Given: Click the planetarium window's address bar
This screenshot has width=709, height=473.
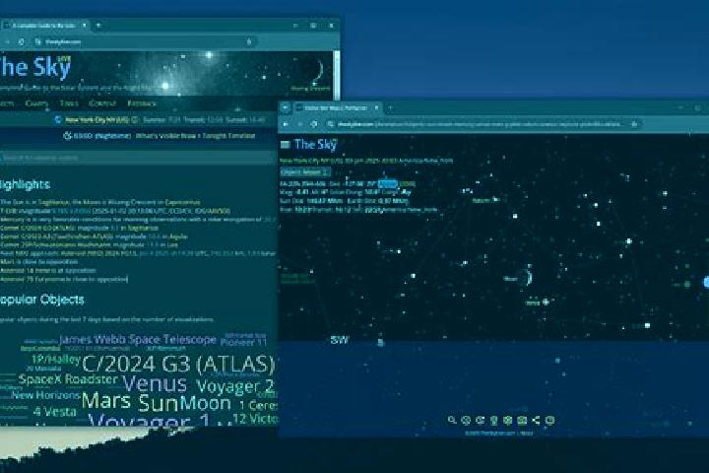Looking at the screenshot, I should tap(483, 124).
